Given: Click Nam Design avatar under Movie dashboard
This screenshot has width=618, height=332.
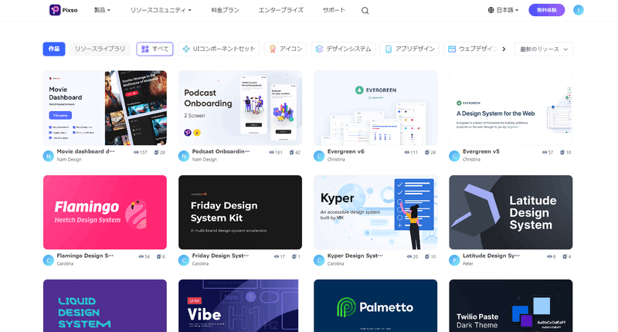Looking at the screenshot, I should point(48,156).
